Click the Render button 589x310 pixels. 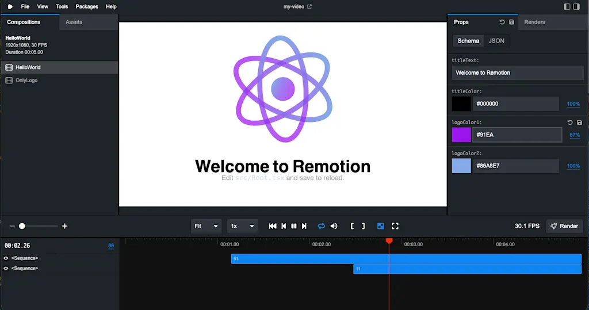pos(564,226)
